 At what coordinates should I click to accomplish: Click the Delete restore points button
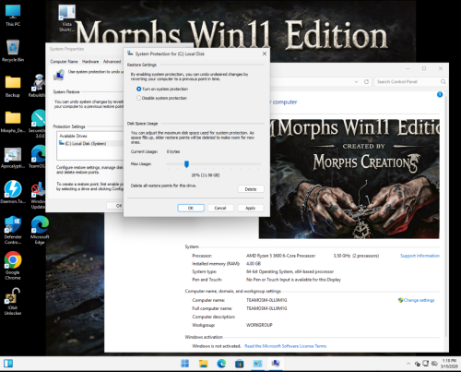[251, 189]
